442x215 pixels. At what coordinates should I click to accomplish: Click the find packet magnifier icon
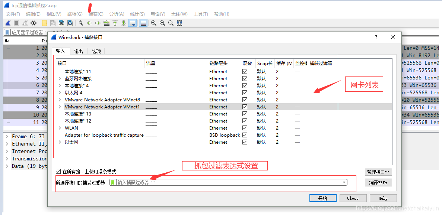pos(81,23)
